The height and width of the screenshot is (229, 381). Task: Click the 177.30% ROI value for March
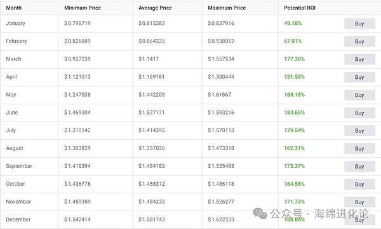tap(294, 59)
